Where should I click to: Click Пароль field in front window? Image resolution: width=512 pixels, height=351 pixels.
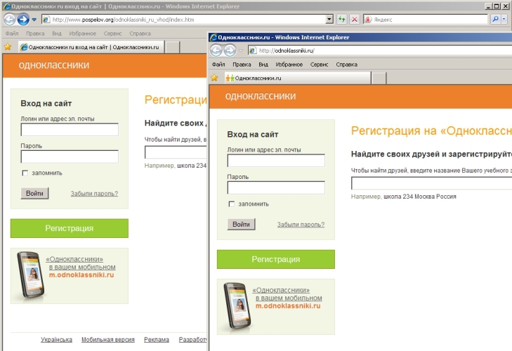pos(276,187)
